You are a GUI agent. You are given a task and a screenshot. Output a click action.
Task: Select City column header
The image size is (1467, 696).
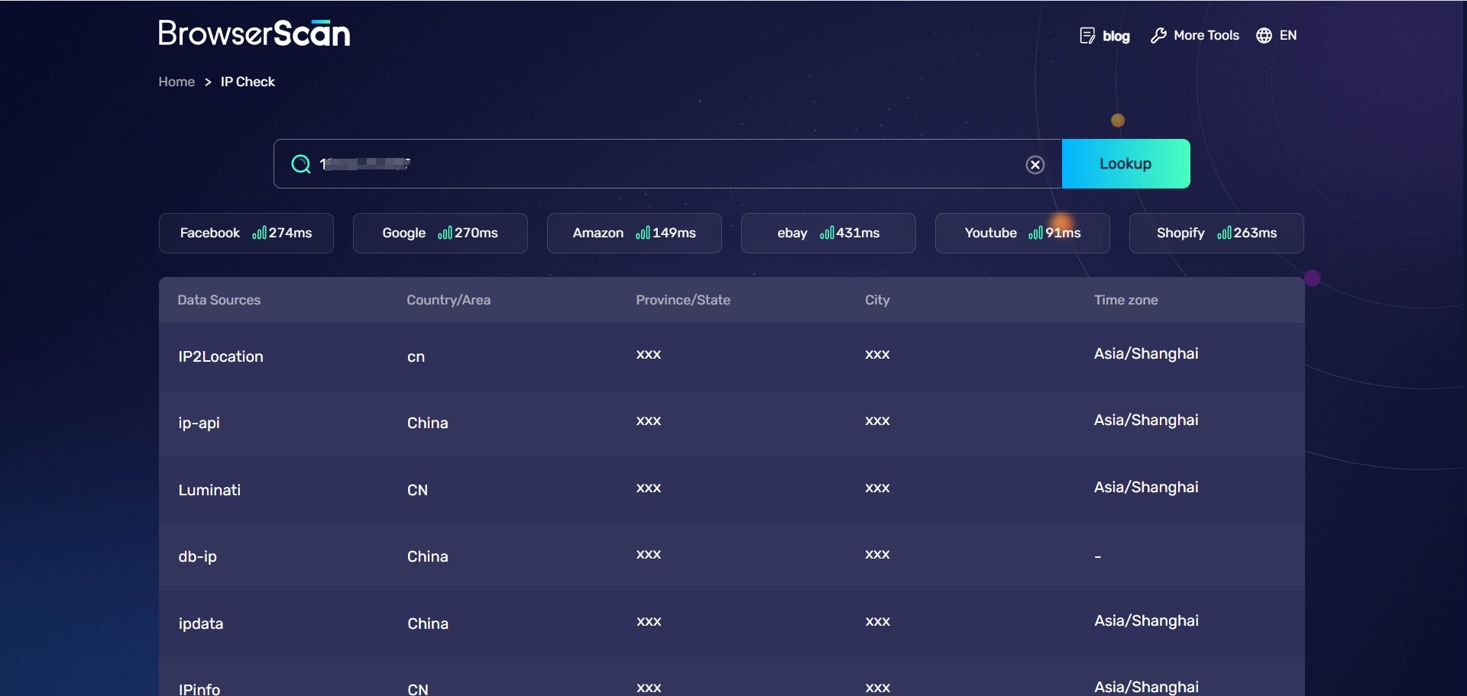click(x=877, y=300)
